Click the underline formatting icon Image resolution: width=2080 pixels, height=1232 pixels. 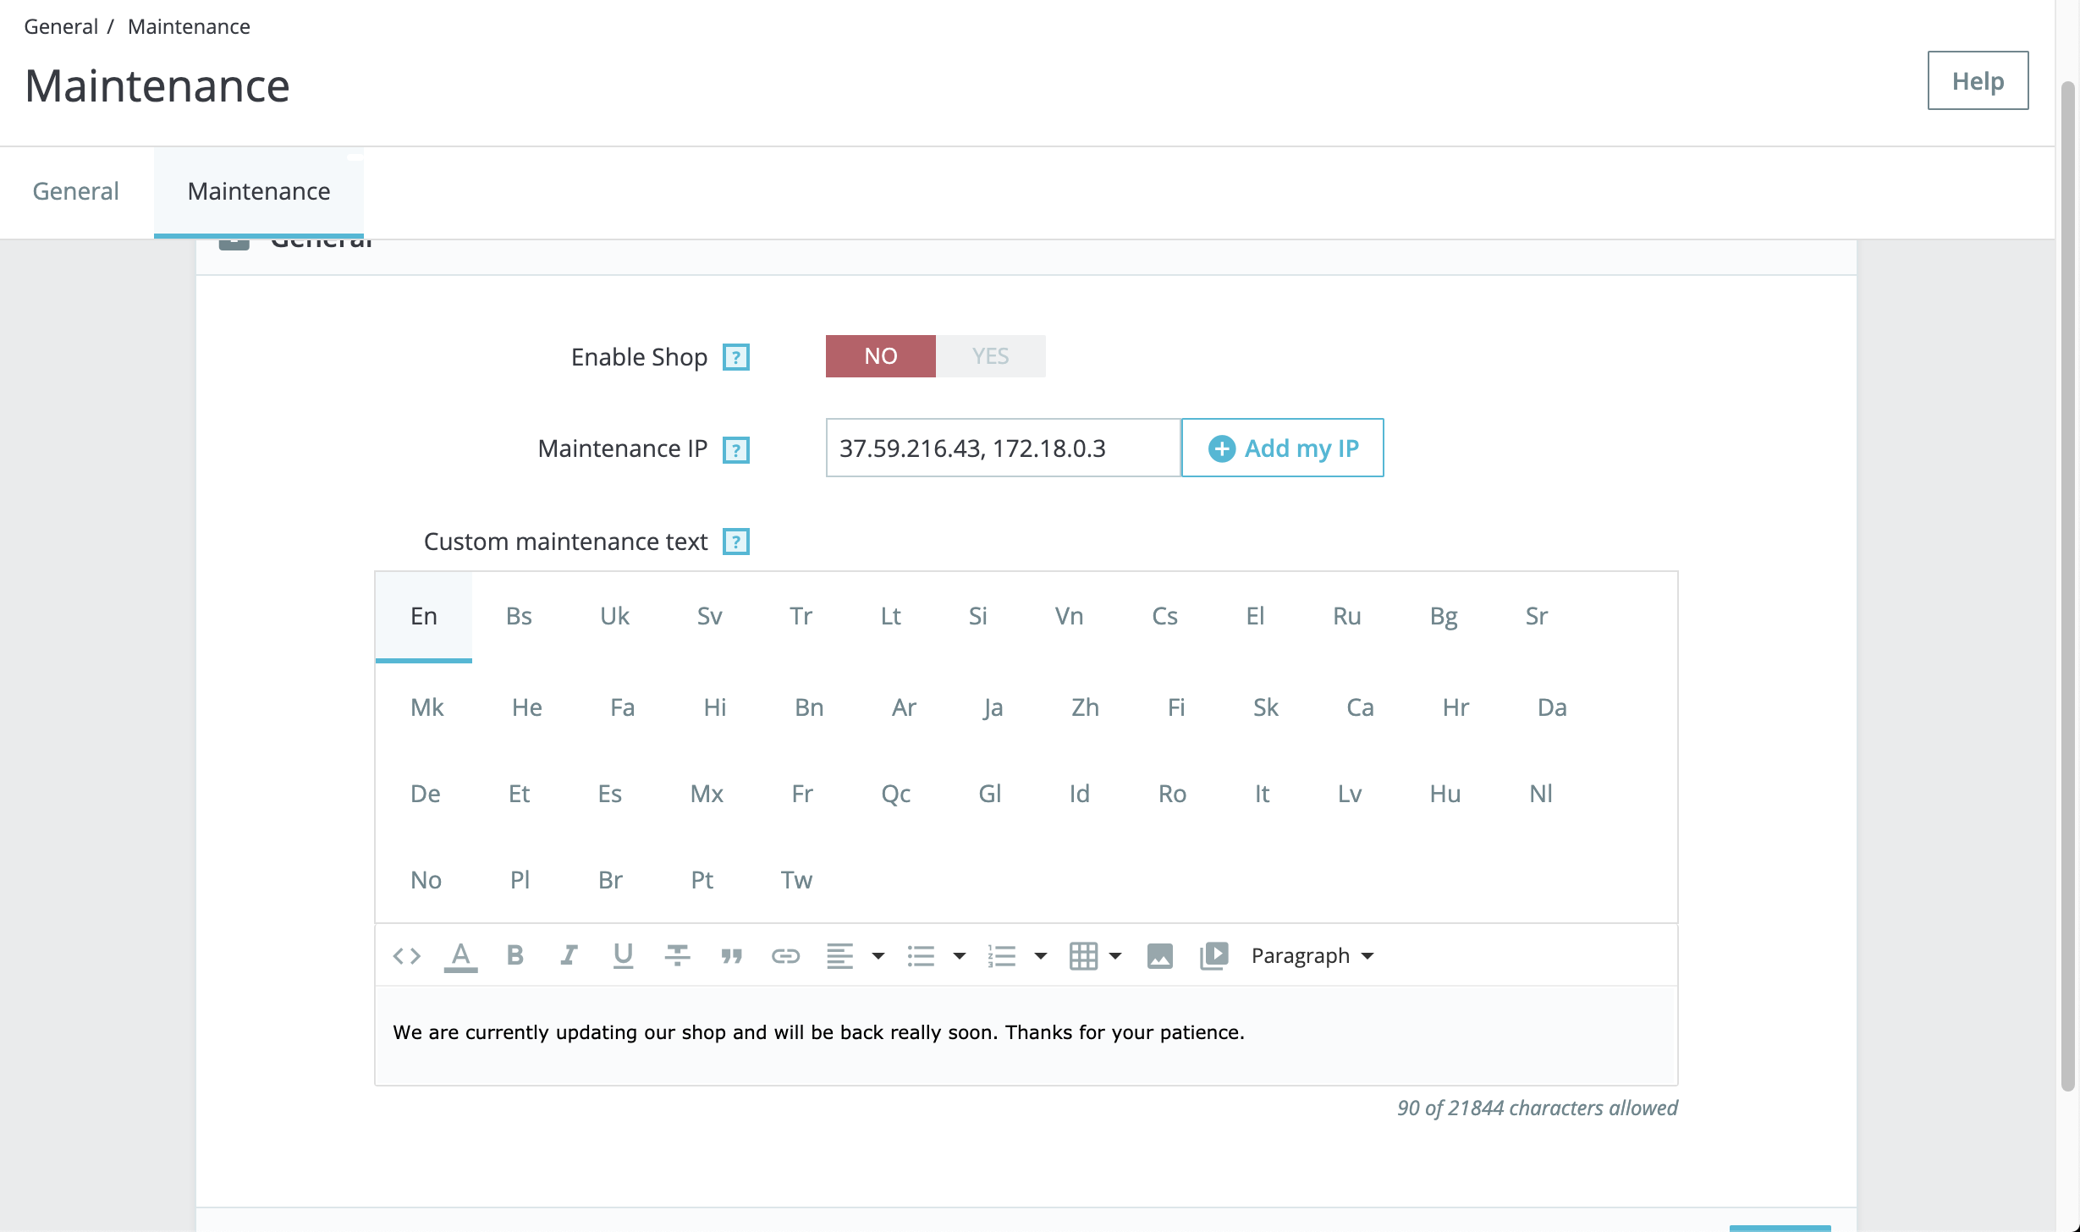pyautogui.click(x=623, y=956)
